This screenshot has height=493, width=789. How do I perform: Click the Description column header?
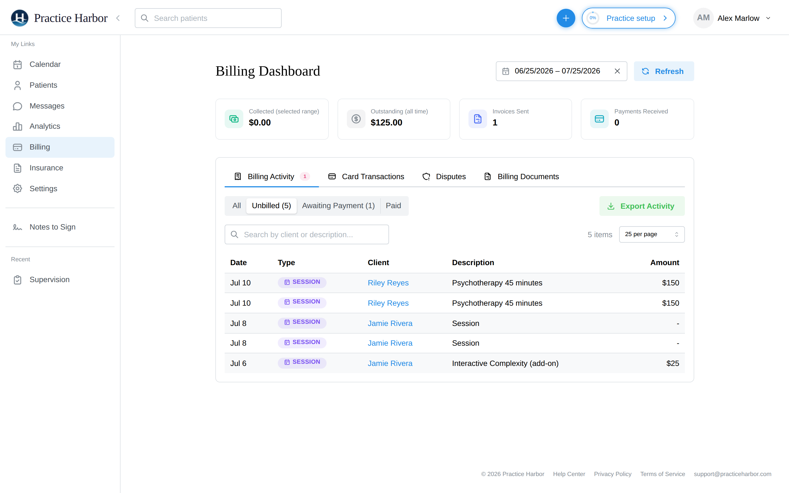pos(473,262)
